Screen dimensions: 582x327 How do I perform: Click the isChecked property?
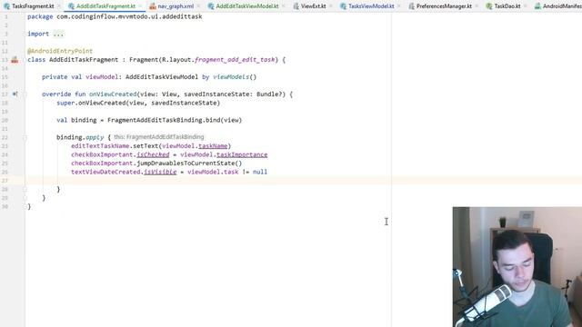[x=153, y=154]
